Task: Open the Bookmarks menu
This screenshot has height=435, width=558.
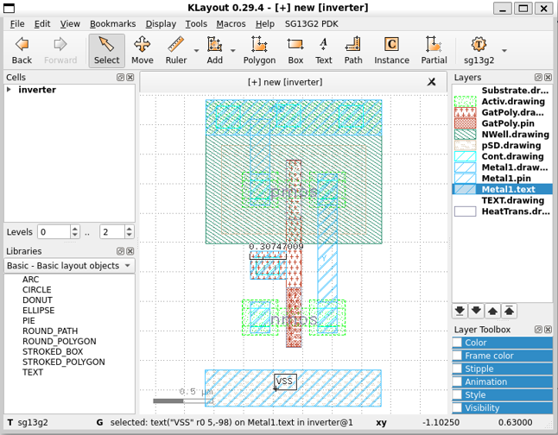Action: pyautogui.click(x=112, y=24)
